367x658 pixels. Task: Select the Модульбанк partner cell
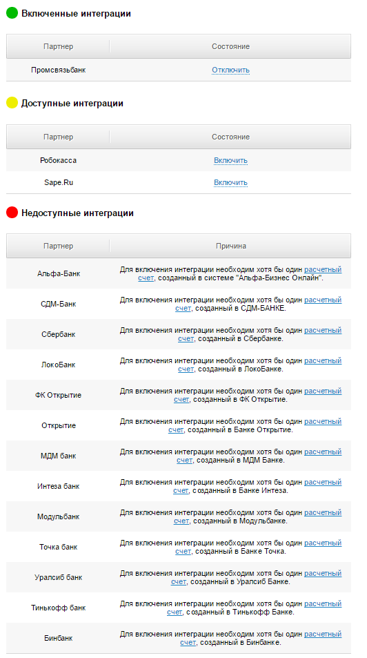pos(59,516)
